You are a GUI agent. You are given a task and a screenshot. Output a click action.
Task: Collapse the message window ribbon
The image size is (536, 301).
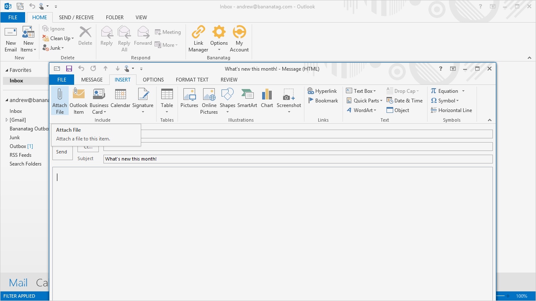tap(490, 120)
